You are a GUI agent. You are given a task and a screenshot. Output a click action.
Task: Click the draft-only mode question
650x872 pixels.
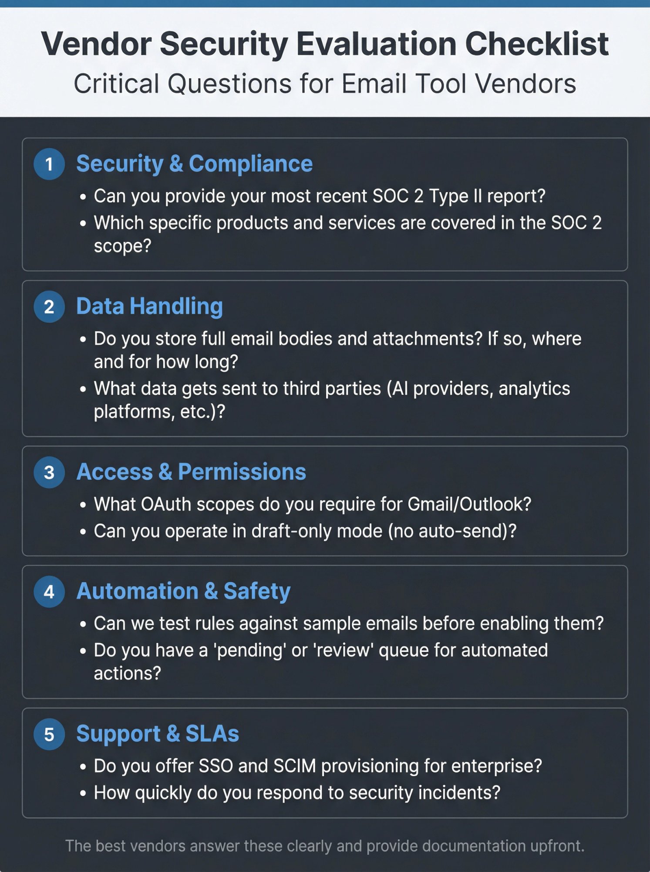click(305, 531)
